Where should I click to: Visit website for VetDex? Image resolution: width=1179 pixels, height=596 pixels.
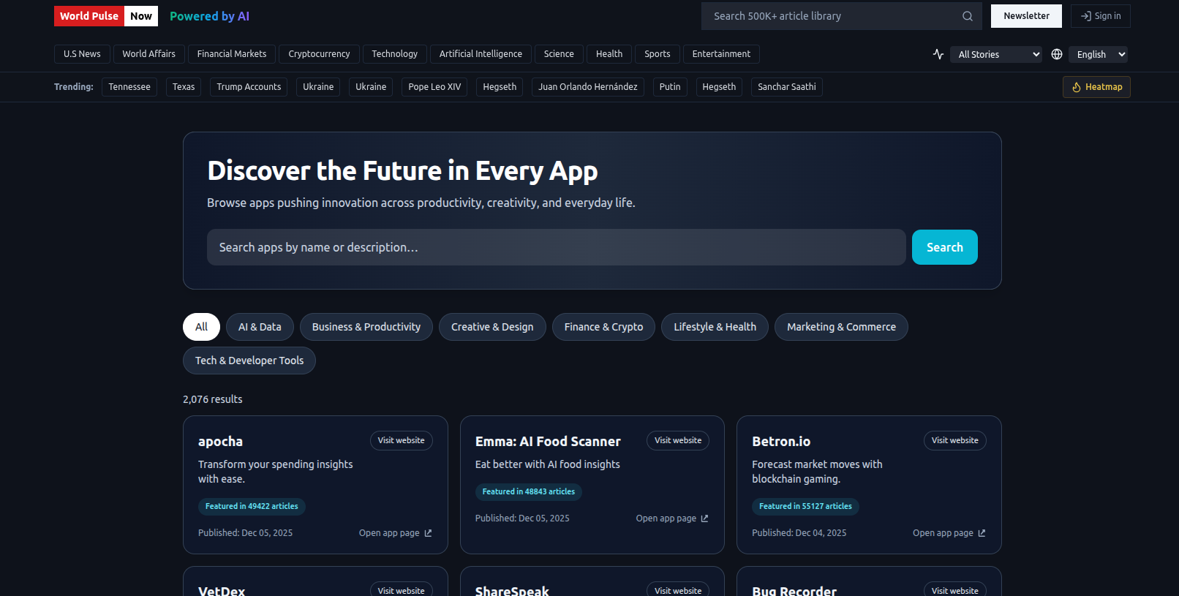point(401,589)
